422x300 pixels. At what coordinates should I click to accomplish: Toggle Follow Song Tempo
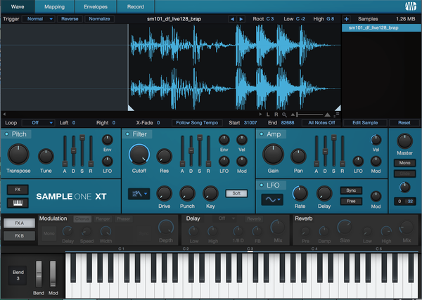pyautogui.click(x=197, y=123)
